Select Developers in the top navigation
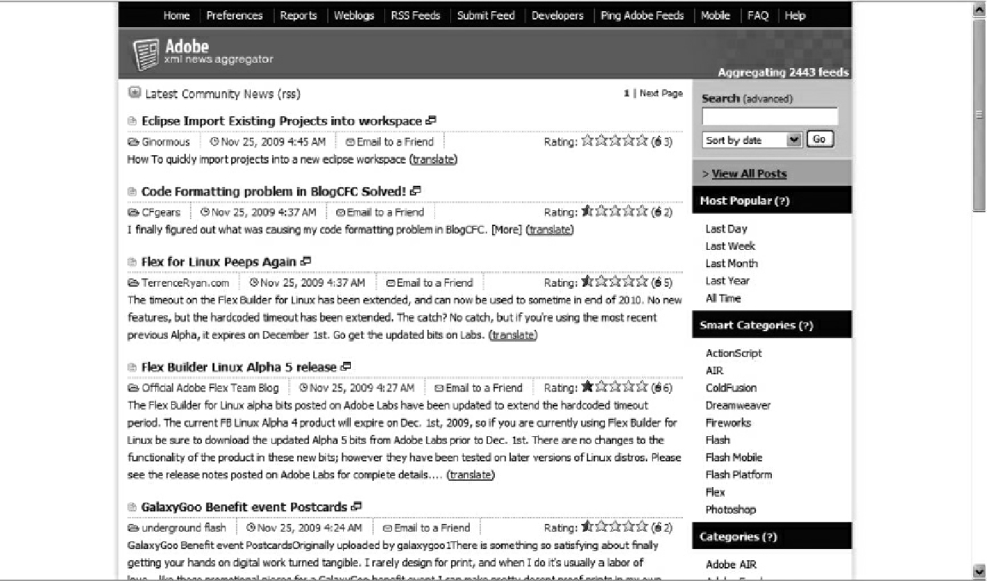987x581 pixels. (558, 15)
